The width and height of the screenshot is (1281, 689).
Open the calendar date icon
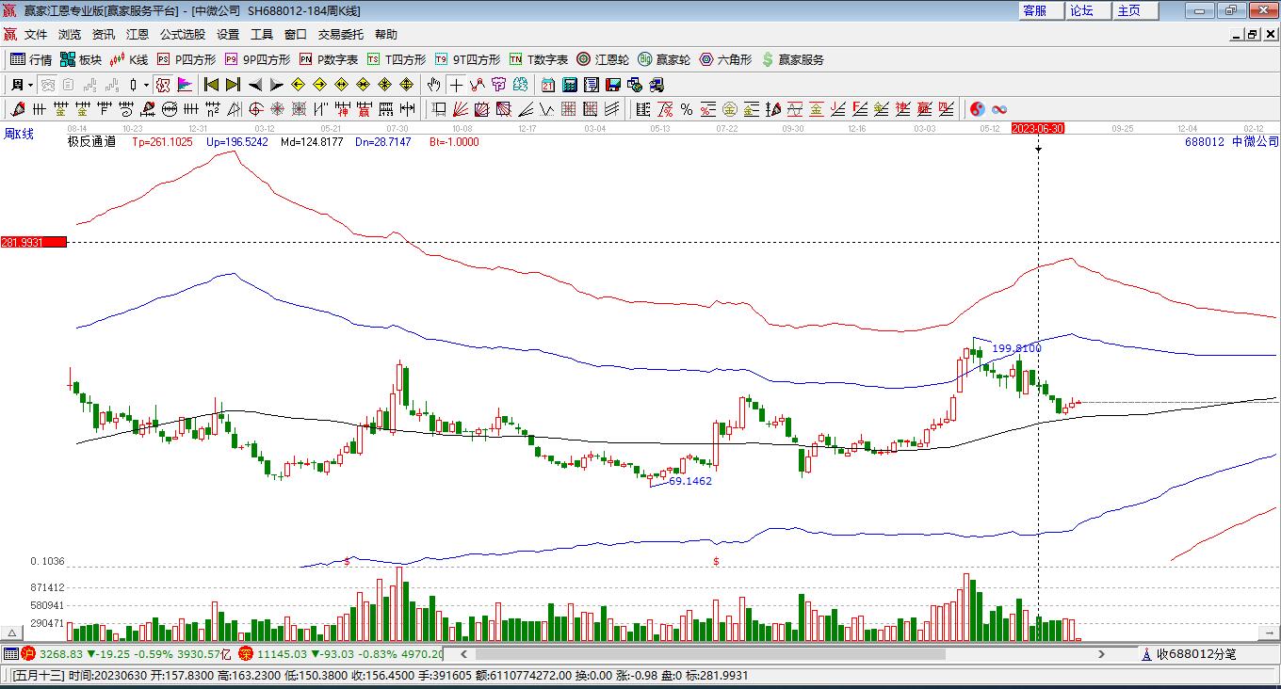tap(547, 85)
